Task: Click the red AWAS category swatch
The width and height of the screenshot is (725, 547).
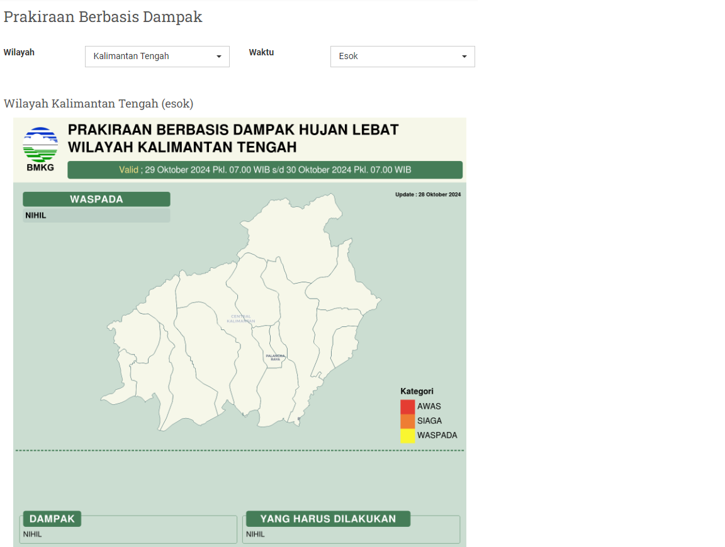Action: [x=407, y=407]
